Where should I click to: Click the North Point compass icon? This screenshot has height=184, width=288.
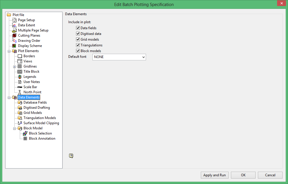tap(20, 92)
